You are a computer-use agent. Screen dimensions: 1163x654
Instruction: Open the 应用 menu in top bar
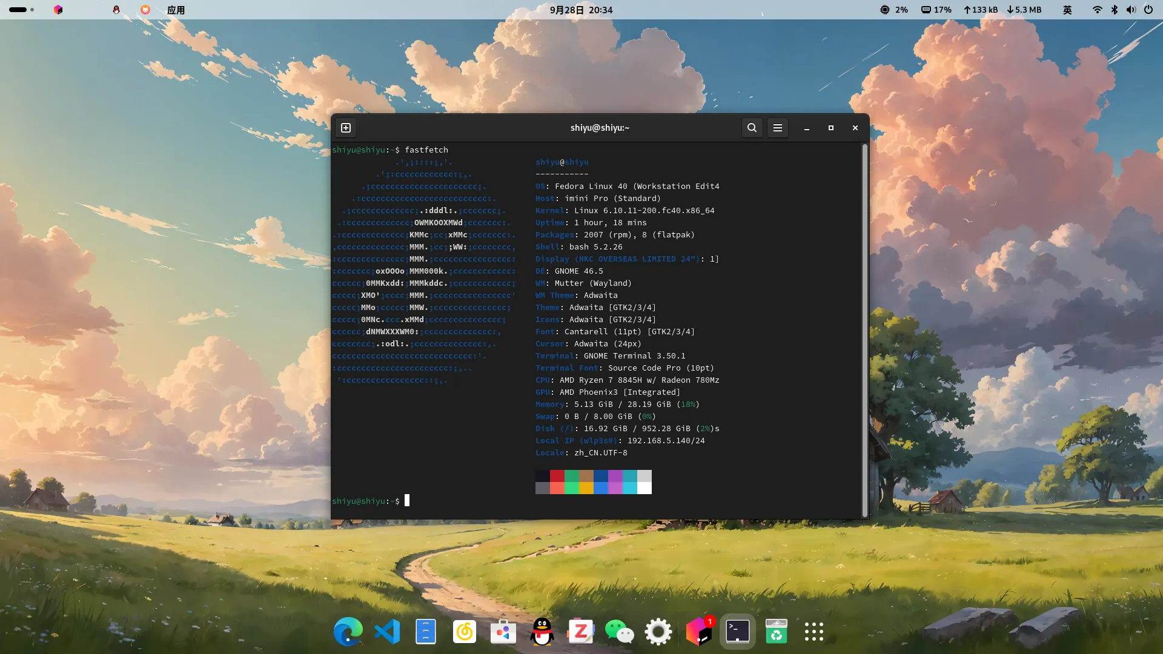176,10
